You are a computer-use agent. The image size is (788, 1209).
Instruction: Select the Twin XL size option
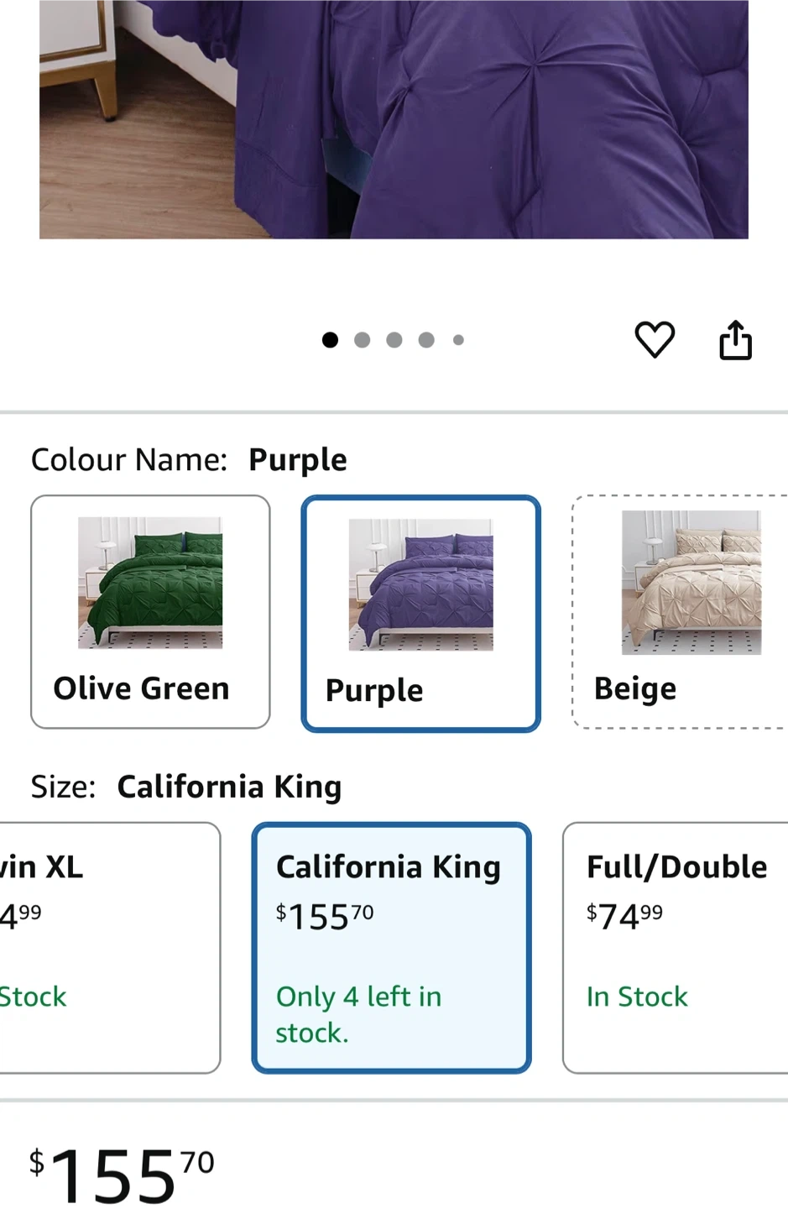tap(110, 948)
